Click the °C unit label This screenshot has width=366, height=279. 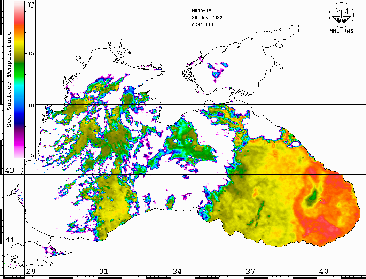point(31,5)
